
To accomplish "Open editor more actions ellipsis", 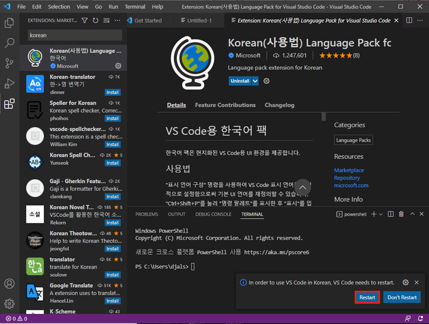I will pos(420,20).
